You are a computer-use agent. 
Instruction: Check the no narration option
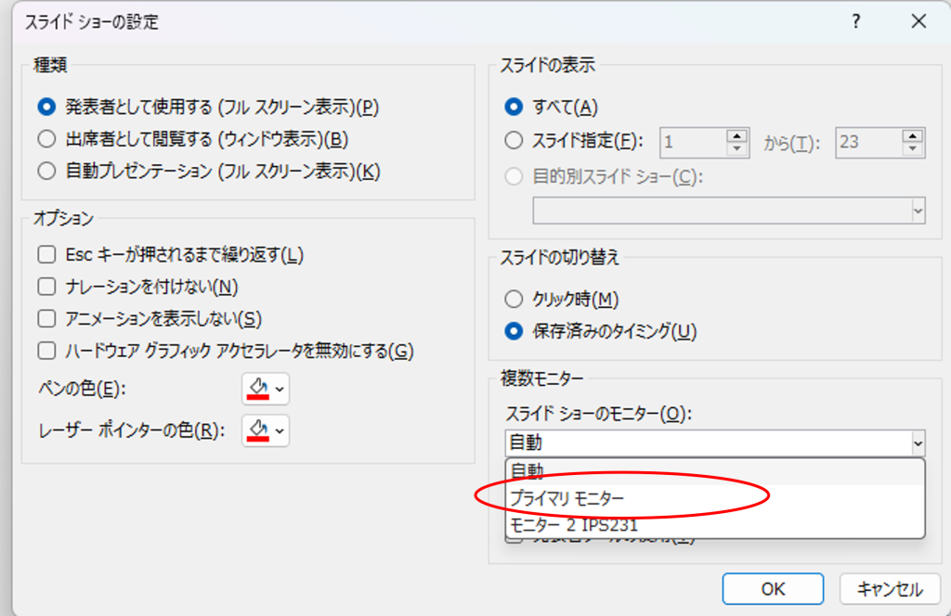point(46,287)
